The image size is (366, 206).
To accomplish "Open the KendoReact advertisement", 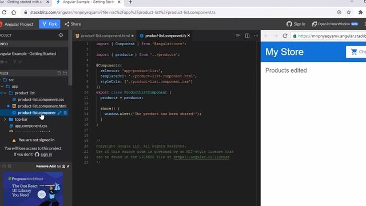I will click(x=33, y=189).
